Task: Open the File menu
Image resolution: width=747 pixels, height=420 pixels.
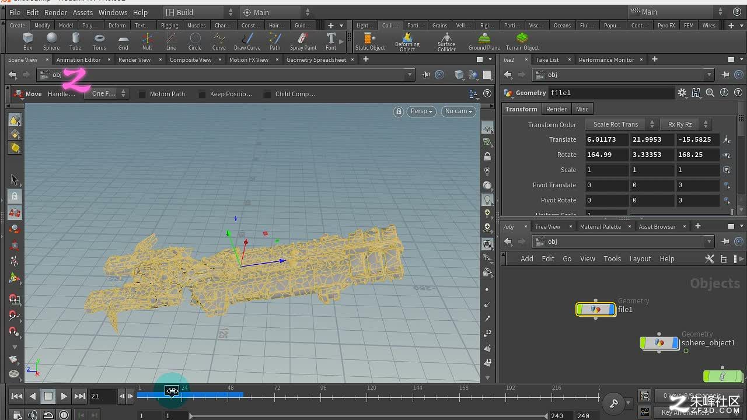Action: pyautogui.click(x=15, y=12)
